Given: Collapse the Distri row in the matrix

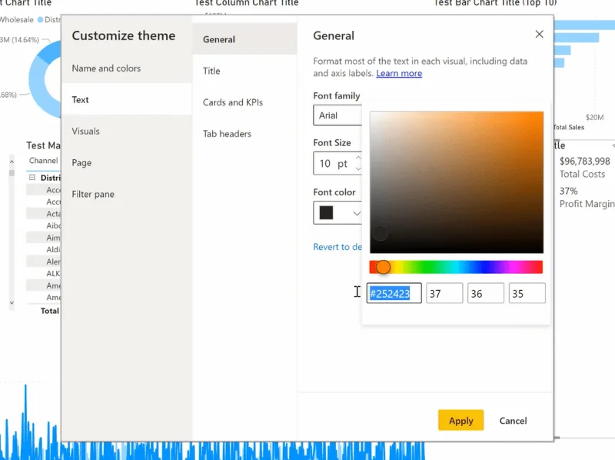Looking at the screenshot, I should click(x=32, y=178).
